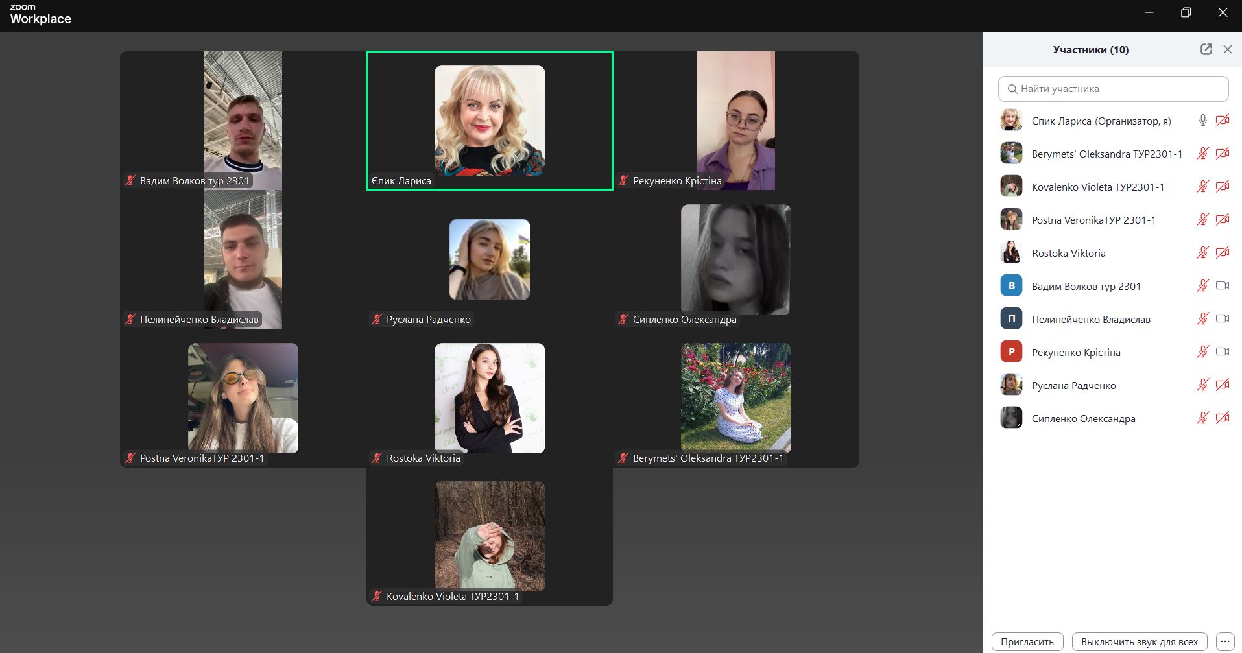This screenshot has width=1242, height=653.
Task: Click camera-off icon for Руслана Радченко row
Action: [1223, 385]
